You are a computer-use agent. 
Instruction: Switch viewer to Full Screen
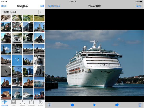(x=54, y=6)
